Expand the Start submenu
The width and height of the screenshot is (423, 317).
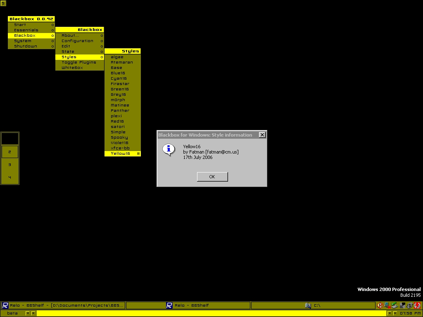pyautogui.click(x=31, y=25)
